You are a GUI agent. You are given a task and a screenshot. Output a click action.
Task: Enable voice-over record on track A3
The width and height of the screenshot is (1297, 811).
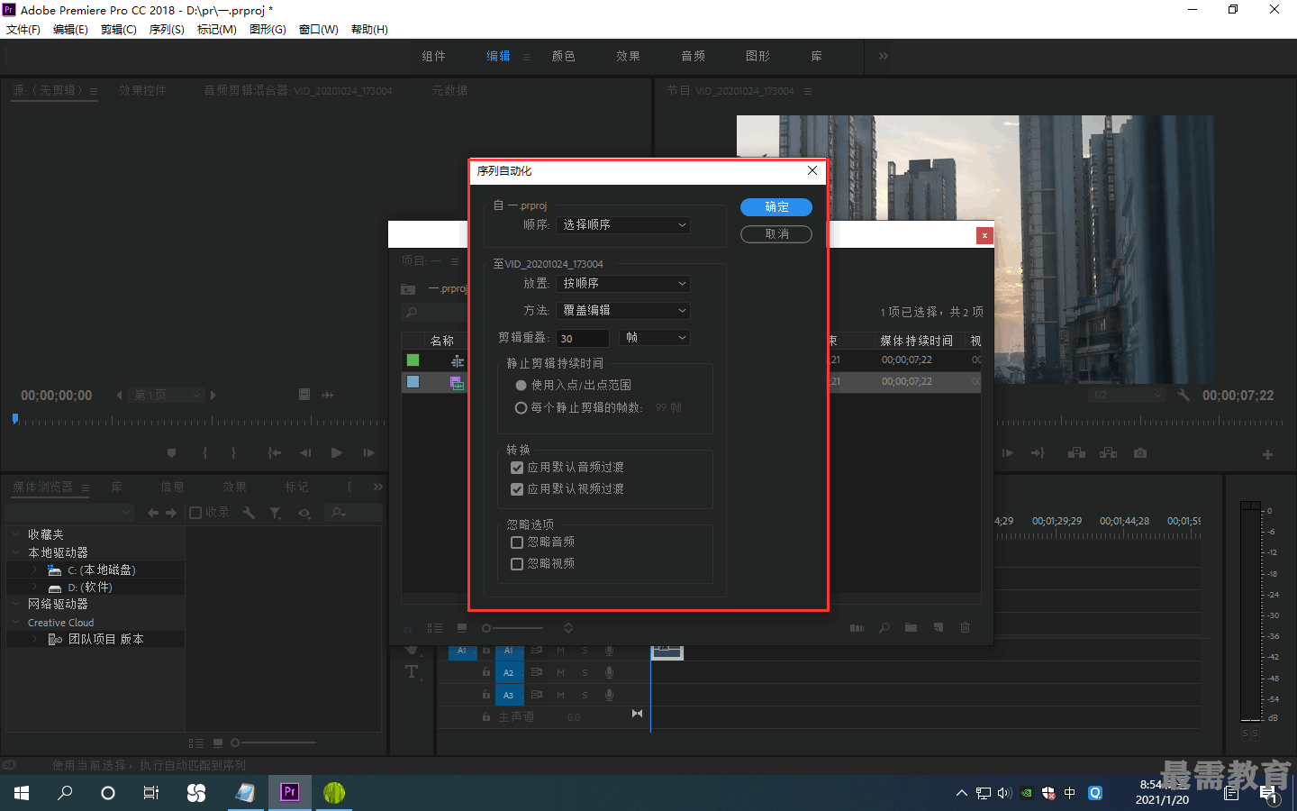coord(610,695)
